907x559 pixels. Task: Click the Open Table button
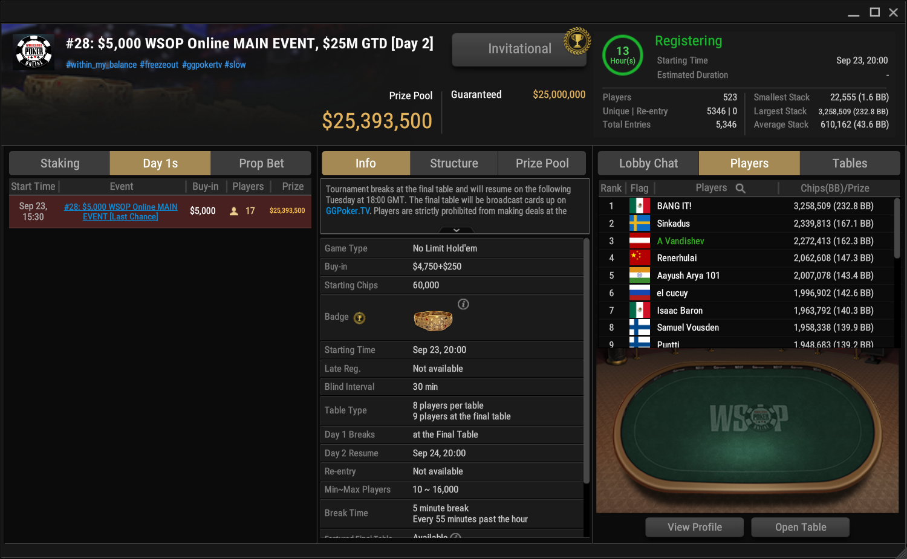(801, 527)
